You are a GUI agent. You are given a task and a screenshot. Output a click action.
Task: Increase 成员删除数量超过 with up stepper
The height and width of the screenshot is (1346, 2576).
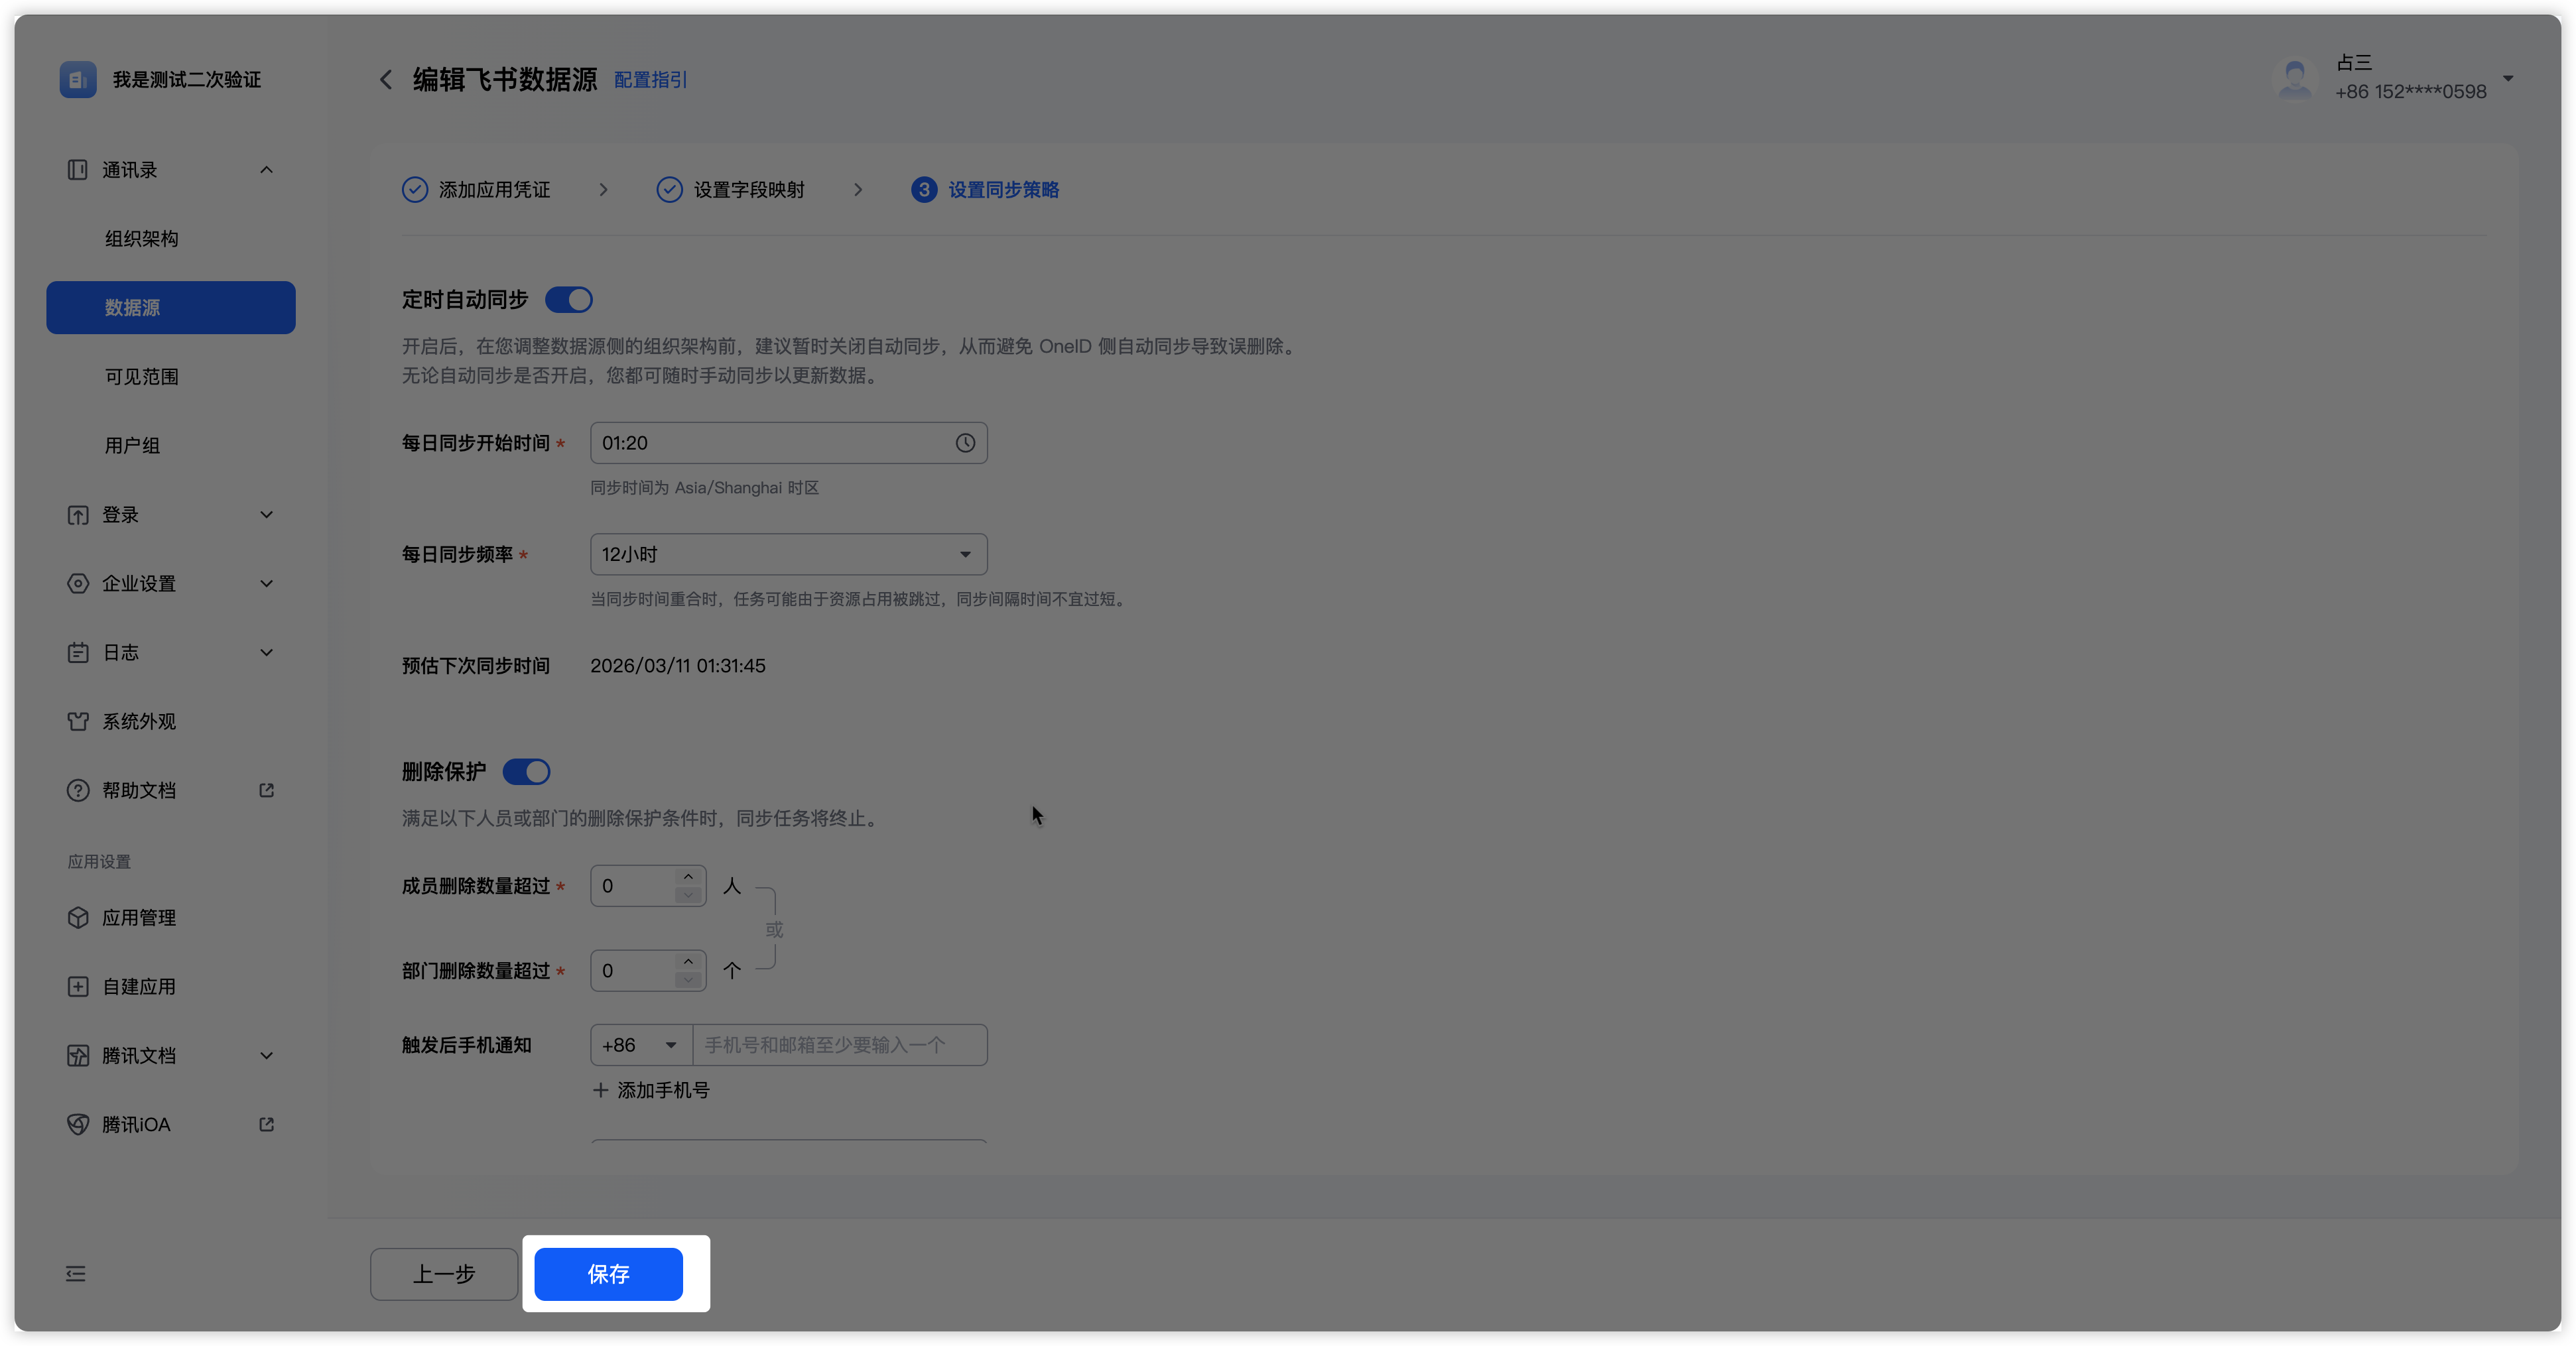pos(688,877)
